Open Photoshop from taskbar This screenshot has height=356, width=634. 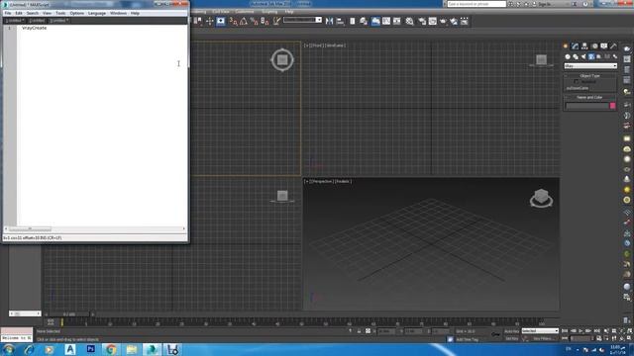(90, 349)
